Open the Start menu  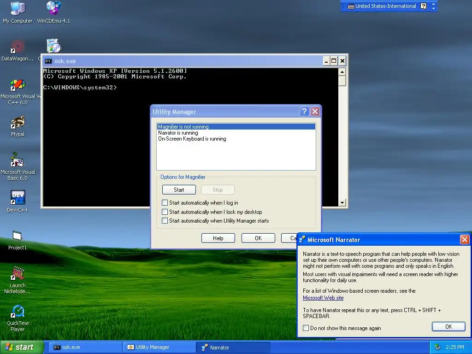pyautogui.click(x=21, y=347)
